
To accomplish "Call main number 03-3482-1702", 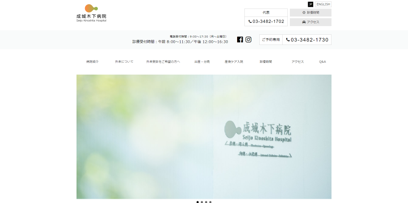I will (x=266, y=22).
